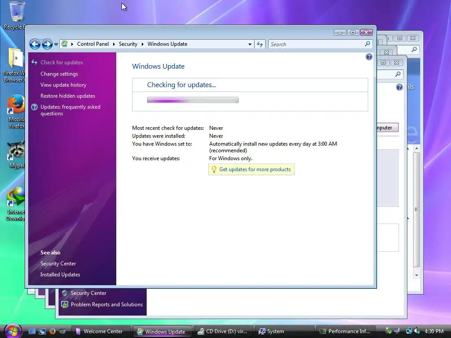Open the recent pages dropdown arrow
451x338 pixels.
[x=56, y=44]
